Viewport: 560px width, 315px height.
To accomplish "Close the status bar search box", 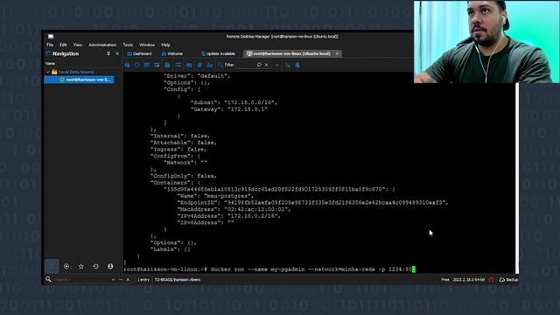I will point(128,280).
